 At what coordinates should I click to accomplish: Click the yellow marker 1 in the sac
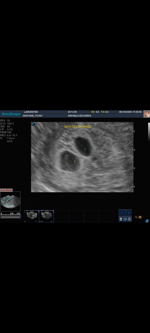(75, 161)
